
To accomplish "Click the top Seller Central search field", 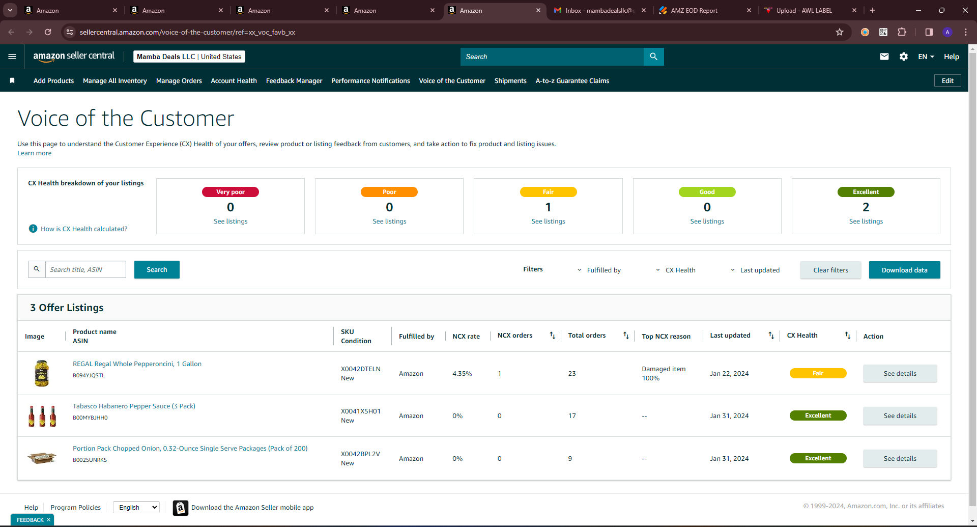I will coord(552,57).
